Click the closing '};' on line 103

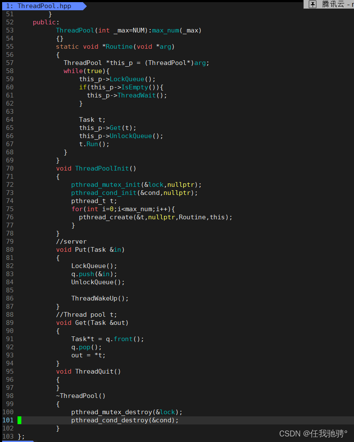point(21,436)
